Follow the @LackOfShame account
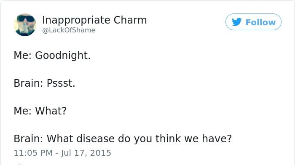The image size is (295, 165). [x=253, y=22]
